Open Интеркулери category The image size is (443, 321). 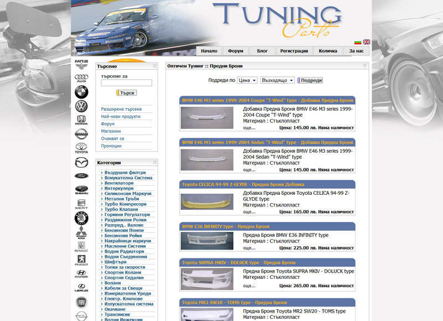119,188
